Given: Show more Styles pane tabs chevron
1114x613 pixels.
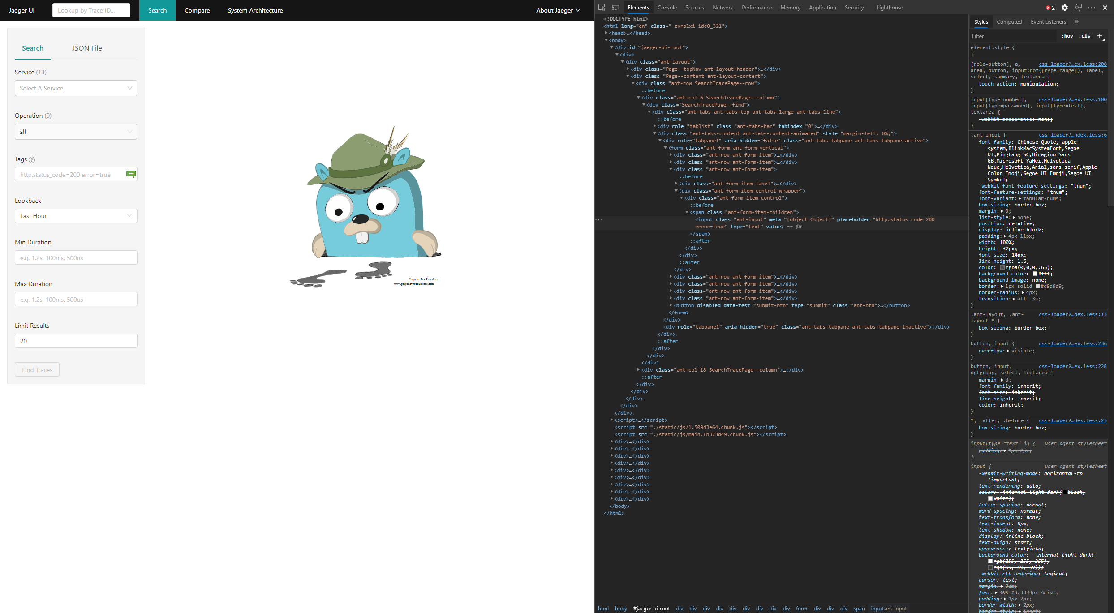Looking at the screenshot, I should (x=1076, y=21).
